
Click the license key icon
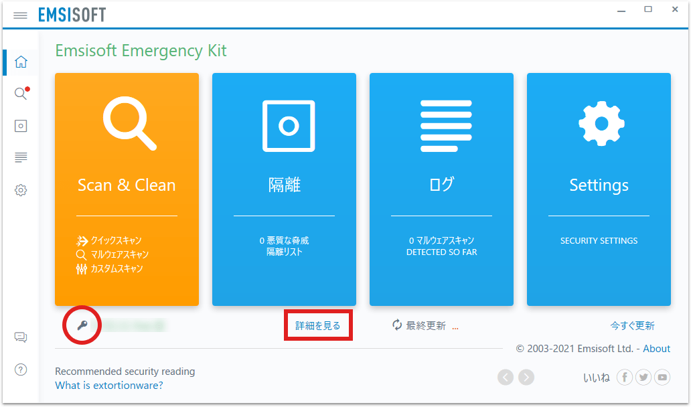tap(82, 326)
